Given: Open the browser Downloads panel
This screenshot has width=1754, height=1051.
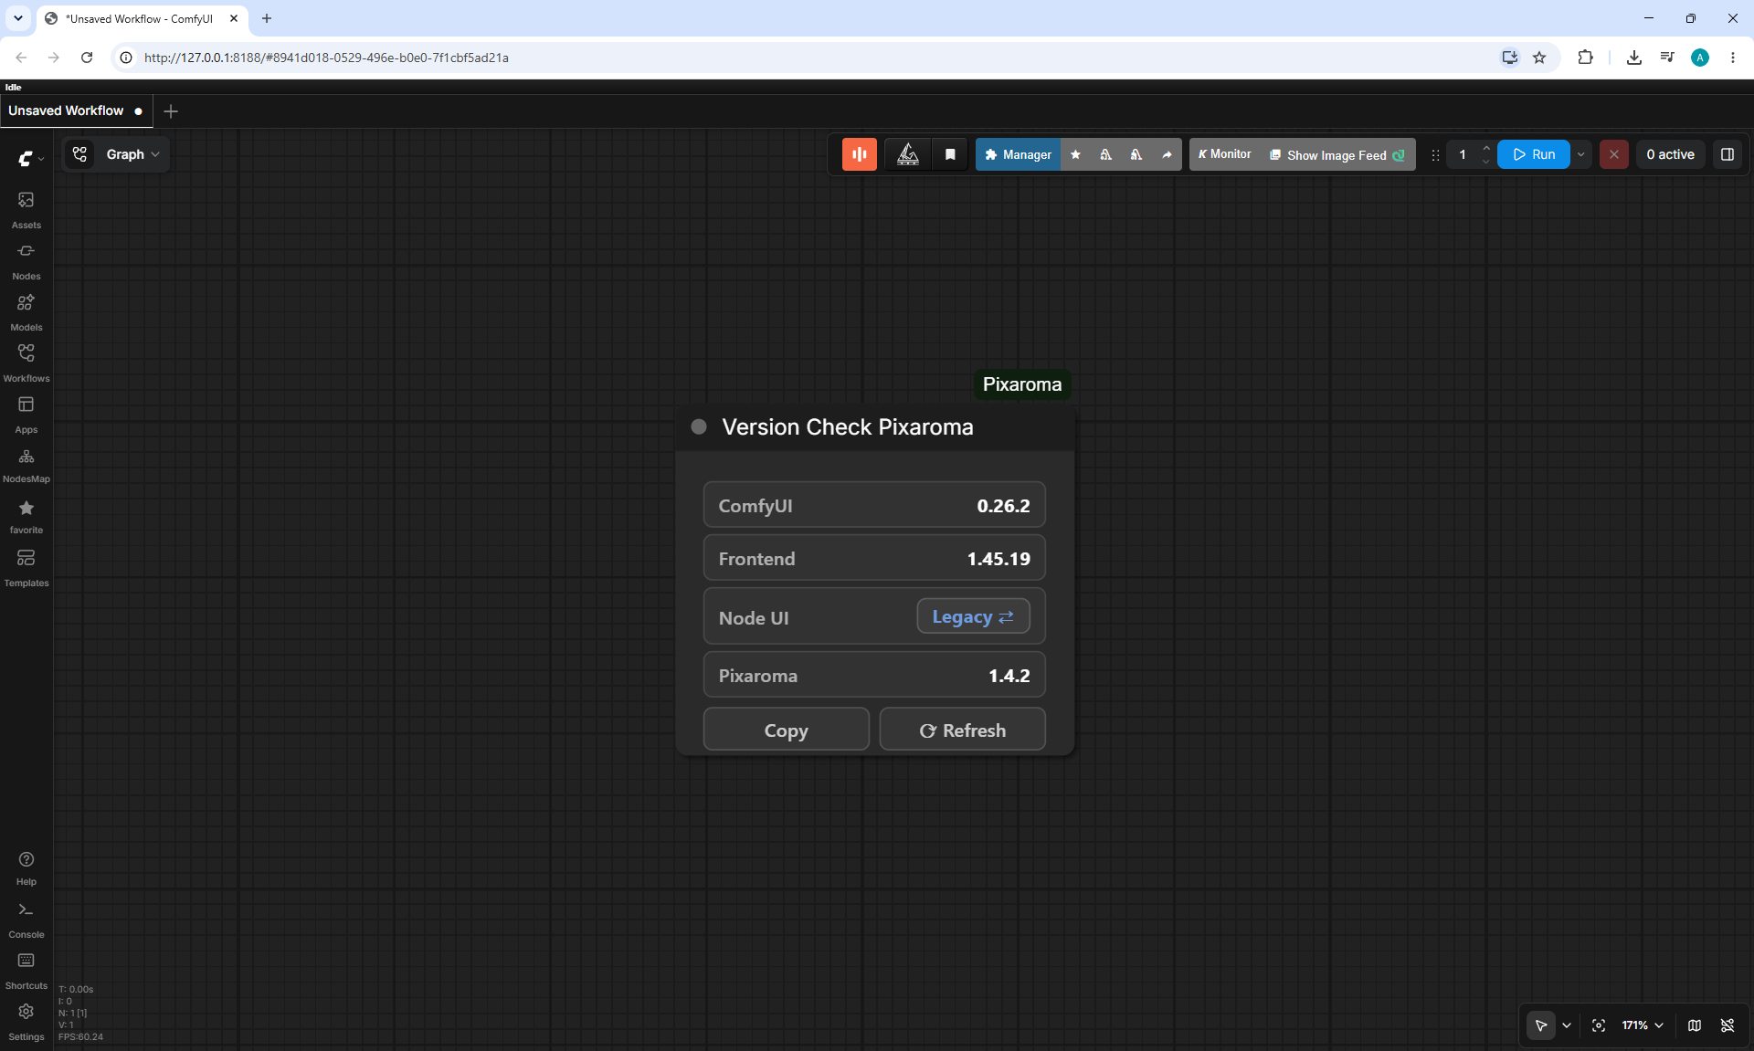Looking at the screenshot, I should (1634, 58).
